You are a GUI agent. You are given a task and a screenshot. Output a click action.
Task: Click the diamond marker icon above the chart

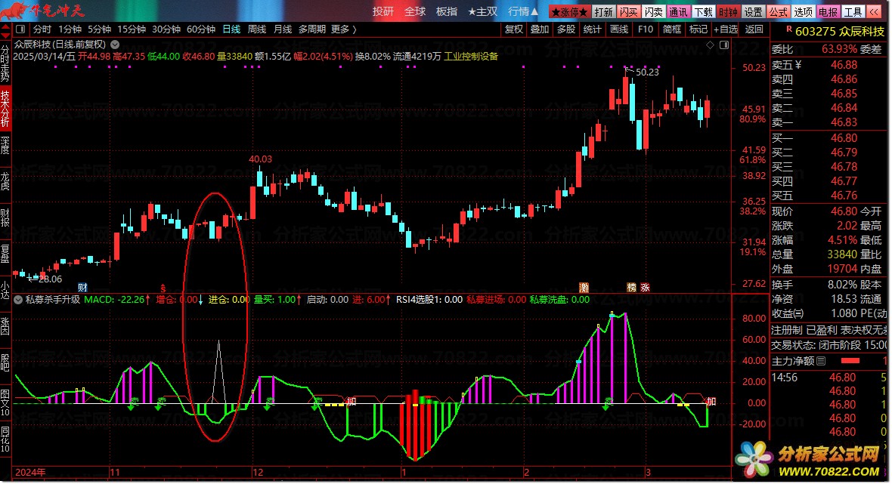tap(711, 45)
